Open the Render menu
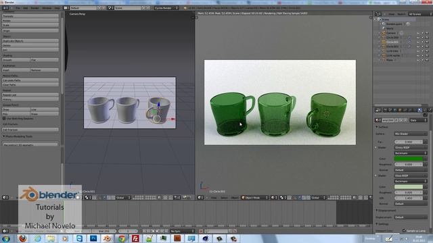 35,8
